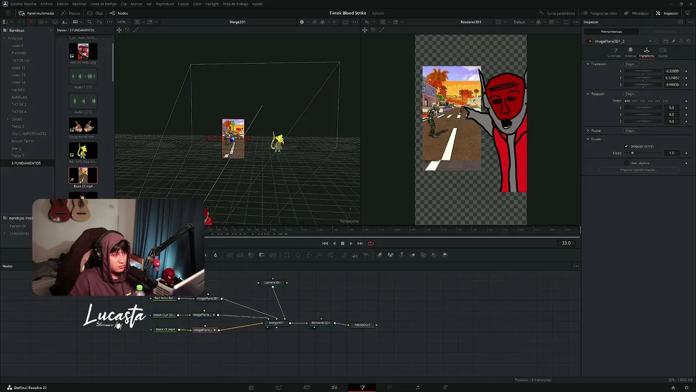Viewport: 696px width, 392px height.
Task: Open the Archivo menu
Action: pos(47,4)
